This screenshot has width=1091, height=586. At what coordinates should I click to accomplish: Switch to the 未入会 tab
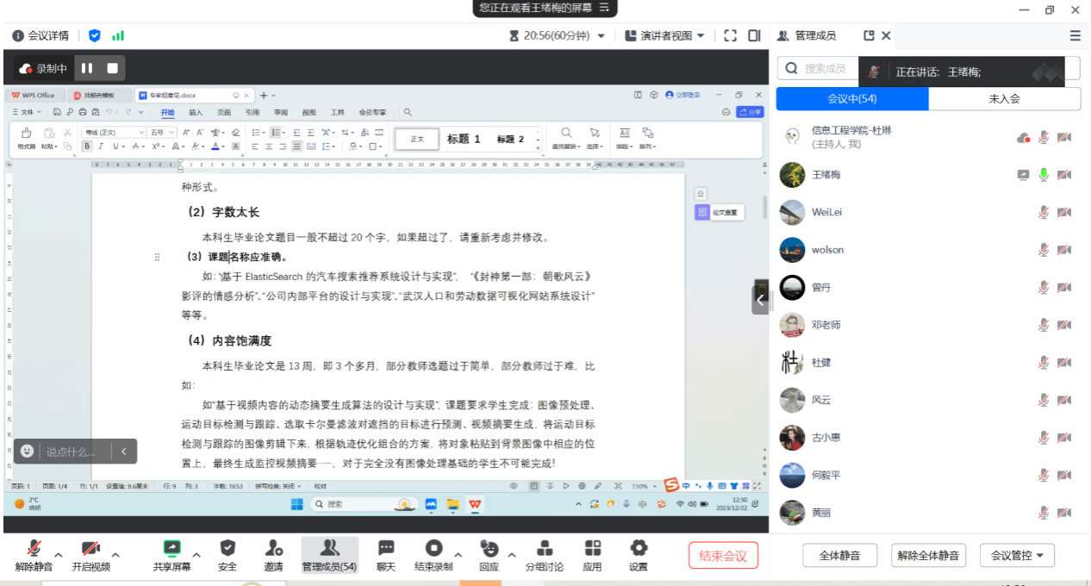pos(1004,99)
